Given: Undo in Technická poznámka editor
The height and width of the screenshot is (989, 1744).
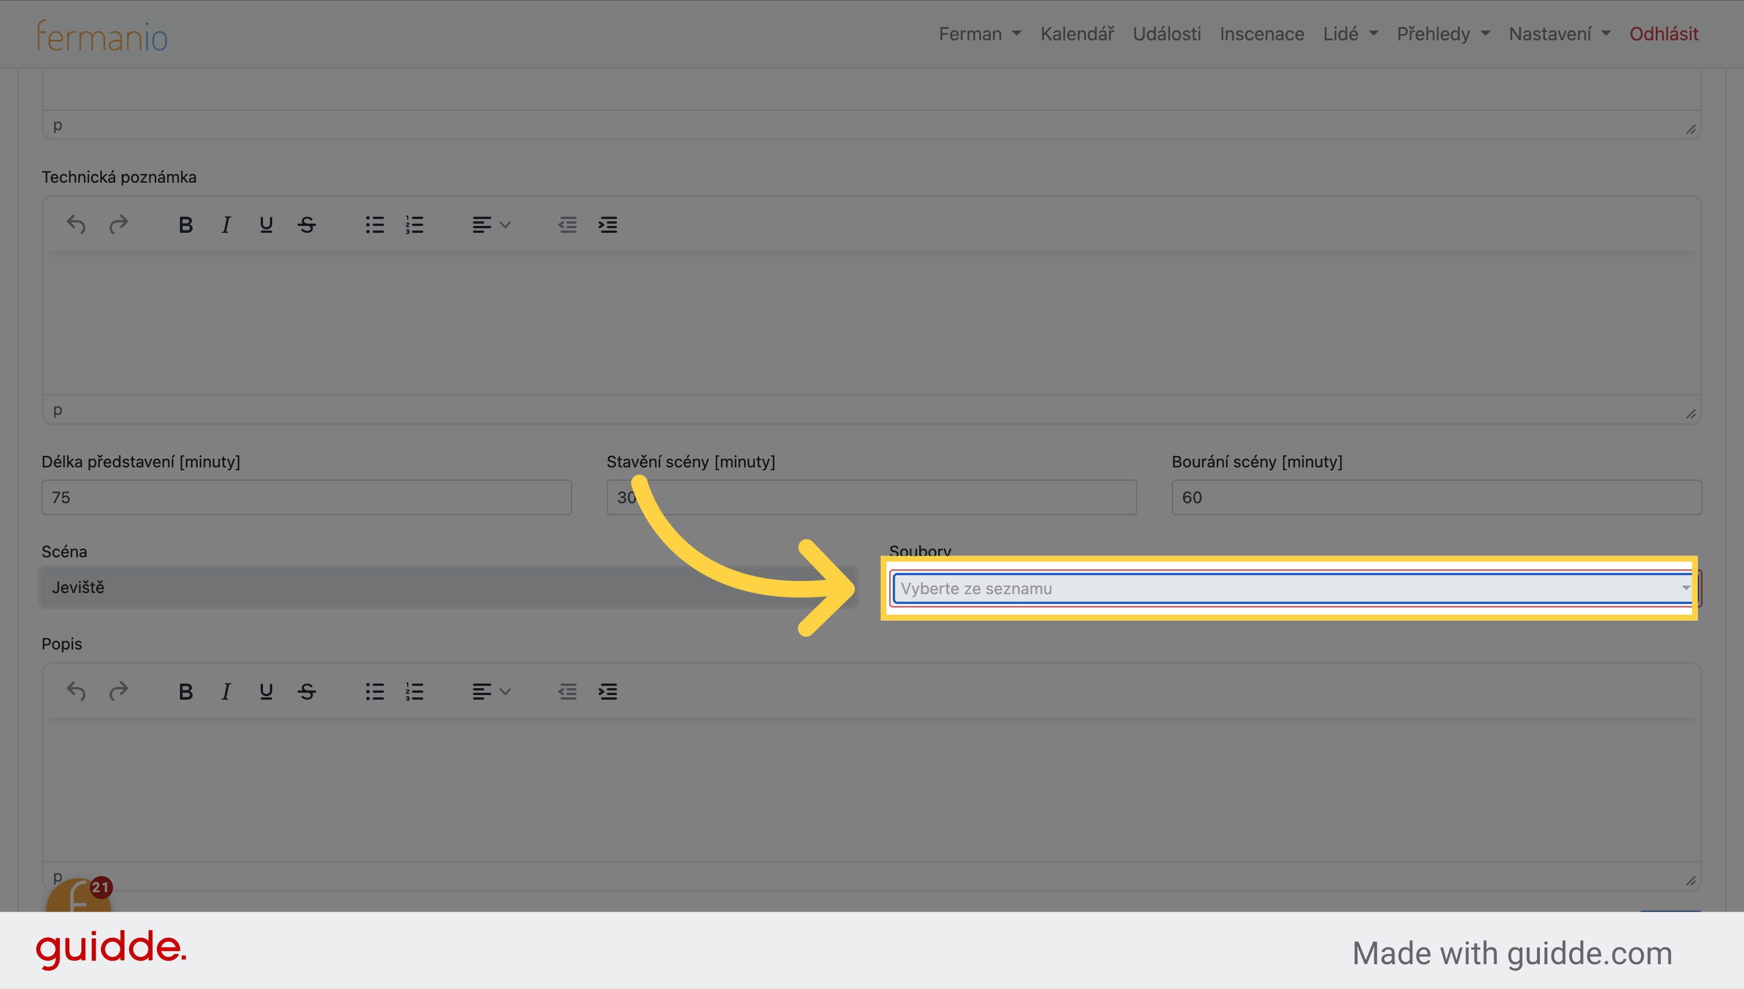Looking at the screenshot, I should click(76, 224).
